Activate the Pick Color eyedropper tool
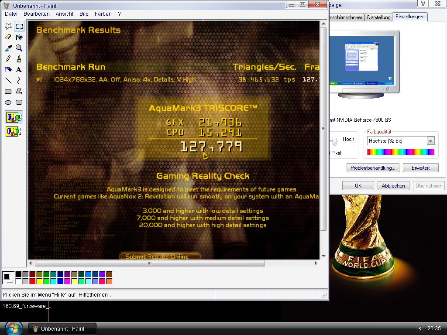 pos(8,48)
